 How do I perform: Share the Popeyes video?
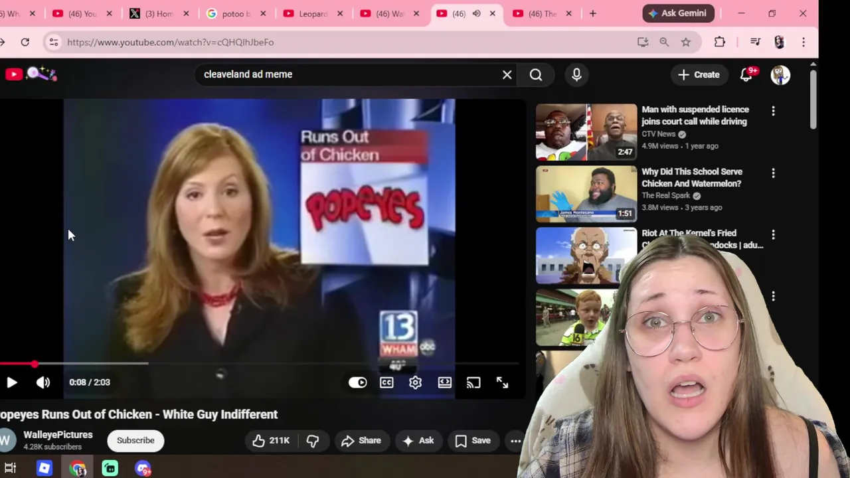(361, 441)
